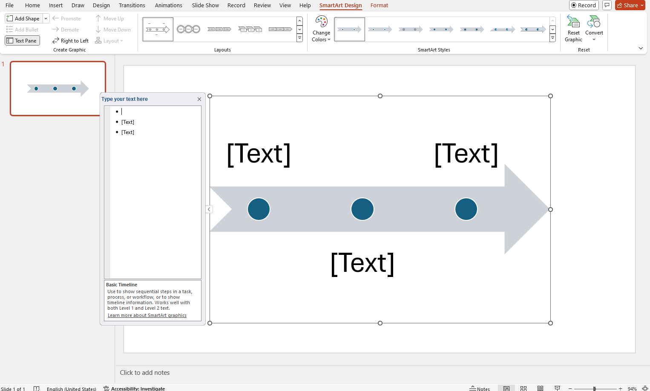Switch to Slide Sorter view icon
This screenshot has height=391, width=650.
tap(523, 388)
